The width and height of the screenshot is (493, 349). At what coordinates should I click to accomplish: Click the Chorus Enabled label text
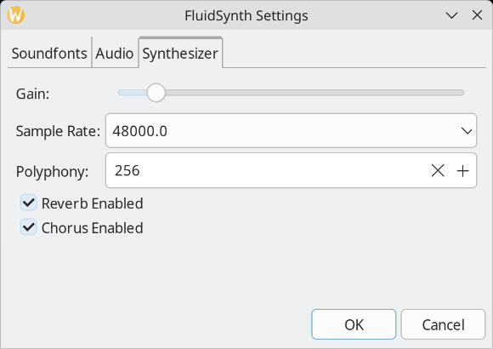(93, 228)
